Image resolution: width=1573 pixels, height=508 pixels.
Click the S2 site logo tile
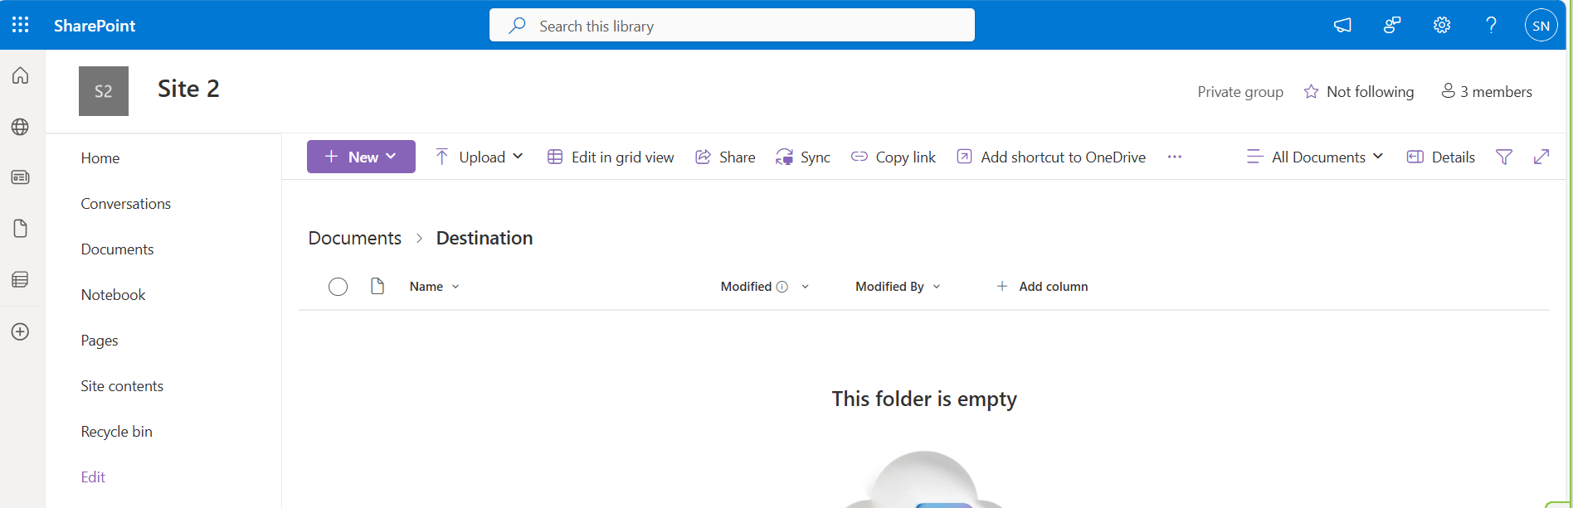click(104, 91)
